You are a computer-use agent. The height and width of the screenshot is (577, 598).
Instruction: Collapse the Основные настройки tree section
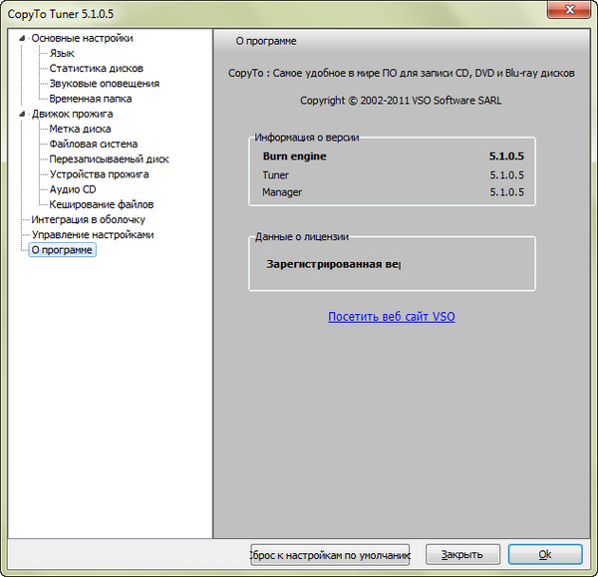click(x=23, y=38)
